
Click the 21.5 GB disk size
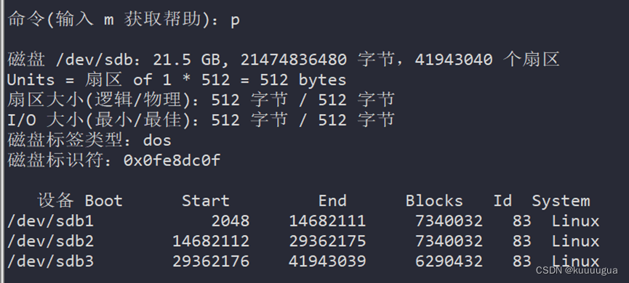tap(187, 60)
